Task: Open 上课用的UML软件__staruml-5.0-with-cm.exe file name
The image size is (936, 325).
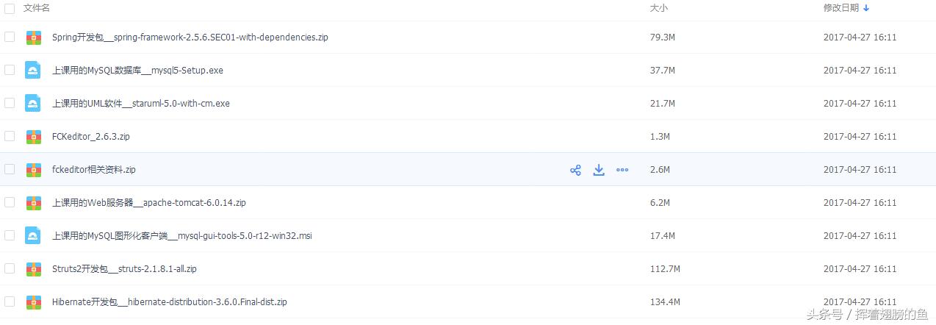Action: [x=141, y=104]
